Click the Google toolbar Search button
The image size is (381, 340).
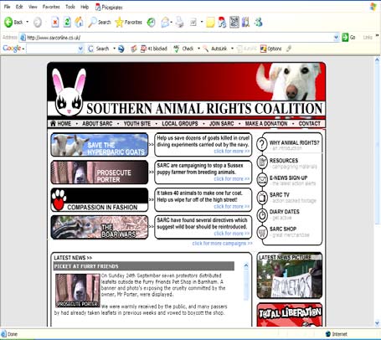tap(99, 49)
